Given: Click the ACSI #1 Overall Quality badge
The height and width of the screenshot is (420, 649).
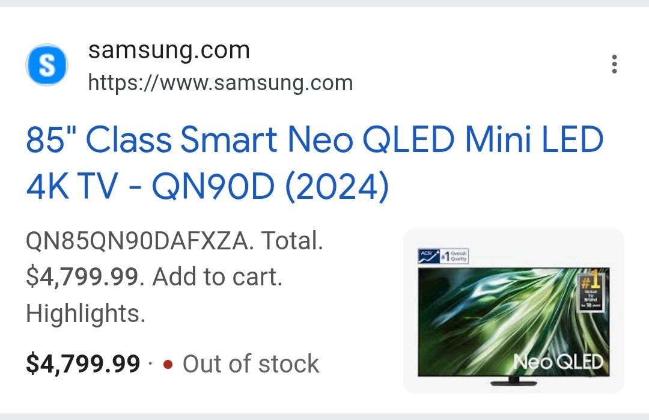Looking at the screenshot, I should coord(443,255).
